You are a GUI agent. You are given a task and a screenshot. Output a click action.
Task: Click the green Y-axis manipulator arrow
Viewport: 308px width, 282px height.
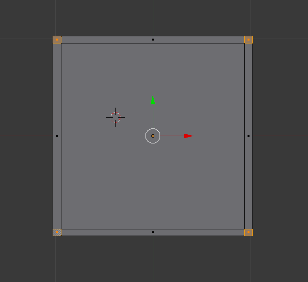pos(153,100)
